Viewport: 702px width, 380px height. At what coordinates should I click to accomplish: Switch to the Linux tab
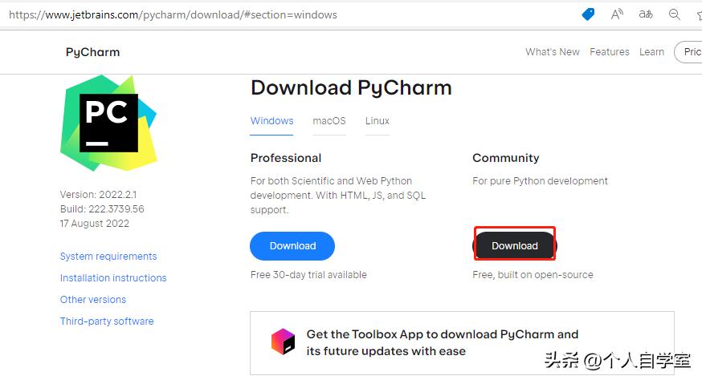pyautogui.click(x=377, y=121)
